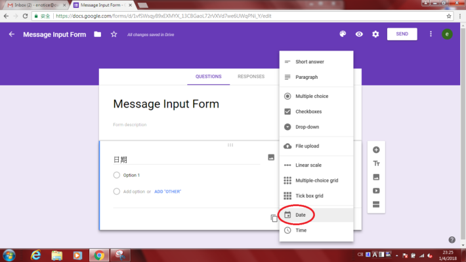Choose Paragraph question type
This screenshot has height=262, width=466.
click(x=316, y=77)
